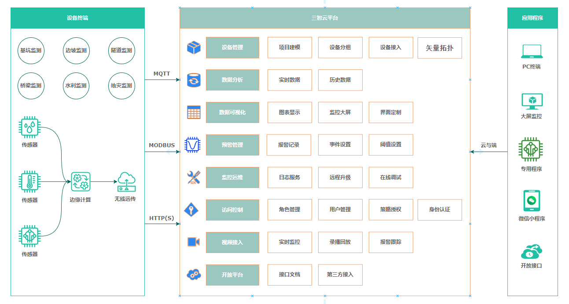Click the 大屏监控 monitor icon

[532, 101]
